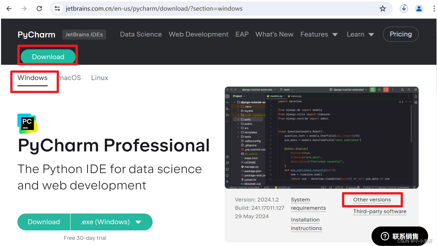The image size is (437, 246).
Task: Click the PyCharm Professional heading
Action: (x=114, y=145)
